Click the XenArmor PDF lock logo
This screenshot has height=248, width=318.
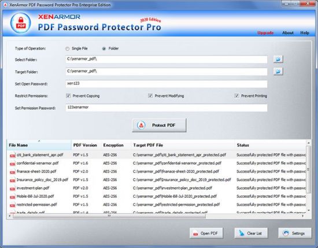[20, 23]
